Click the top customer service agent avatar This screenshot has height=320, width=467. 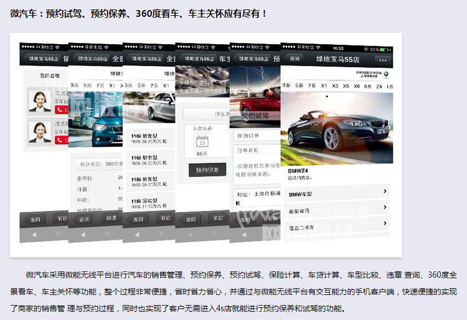point(40,101)
